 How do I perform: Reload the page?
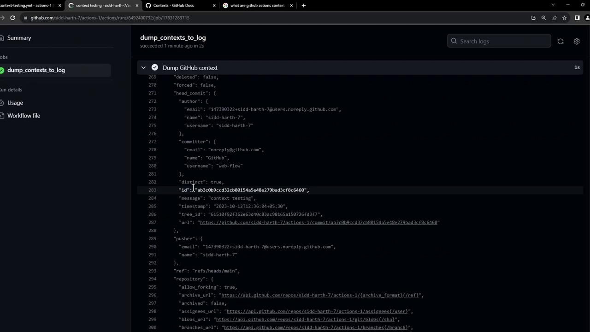tap(12, 18)
